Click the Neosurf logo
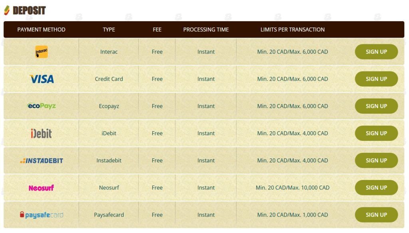The image size is (409, 233). [x=41, y=188]
